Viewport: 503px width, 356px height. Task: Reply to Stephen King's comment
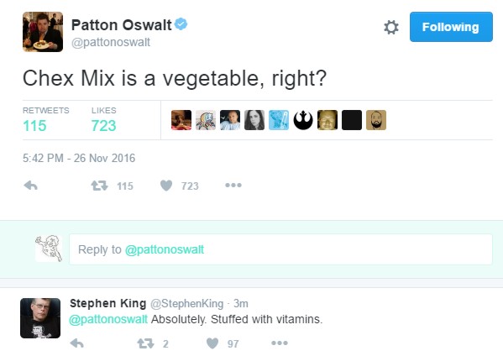[x=77, y=343]
